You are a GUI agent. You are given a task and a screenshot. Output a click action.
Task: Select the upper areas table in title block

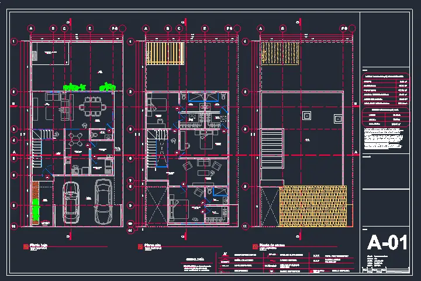point(385,89)
